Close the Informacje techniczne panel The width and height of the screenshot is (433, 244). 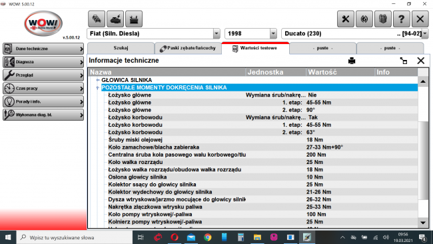point(420,61)
